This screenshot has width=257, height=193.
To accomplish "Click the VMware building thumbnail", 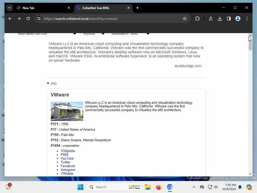I will [67, 111].
